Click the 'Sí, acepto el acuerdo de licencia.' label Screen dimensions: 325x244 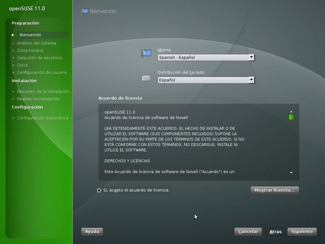tap(136, 190)
